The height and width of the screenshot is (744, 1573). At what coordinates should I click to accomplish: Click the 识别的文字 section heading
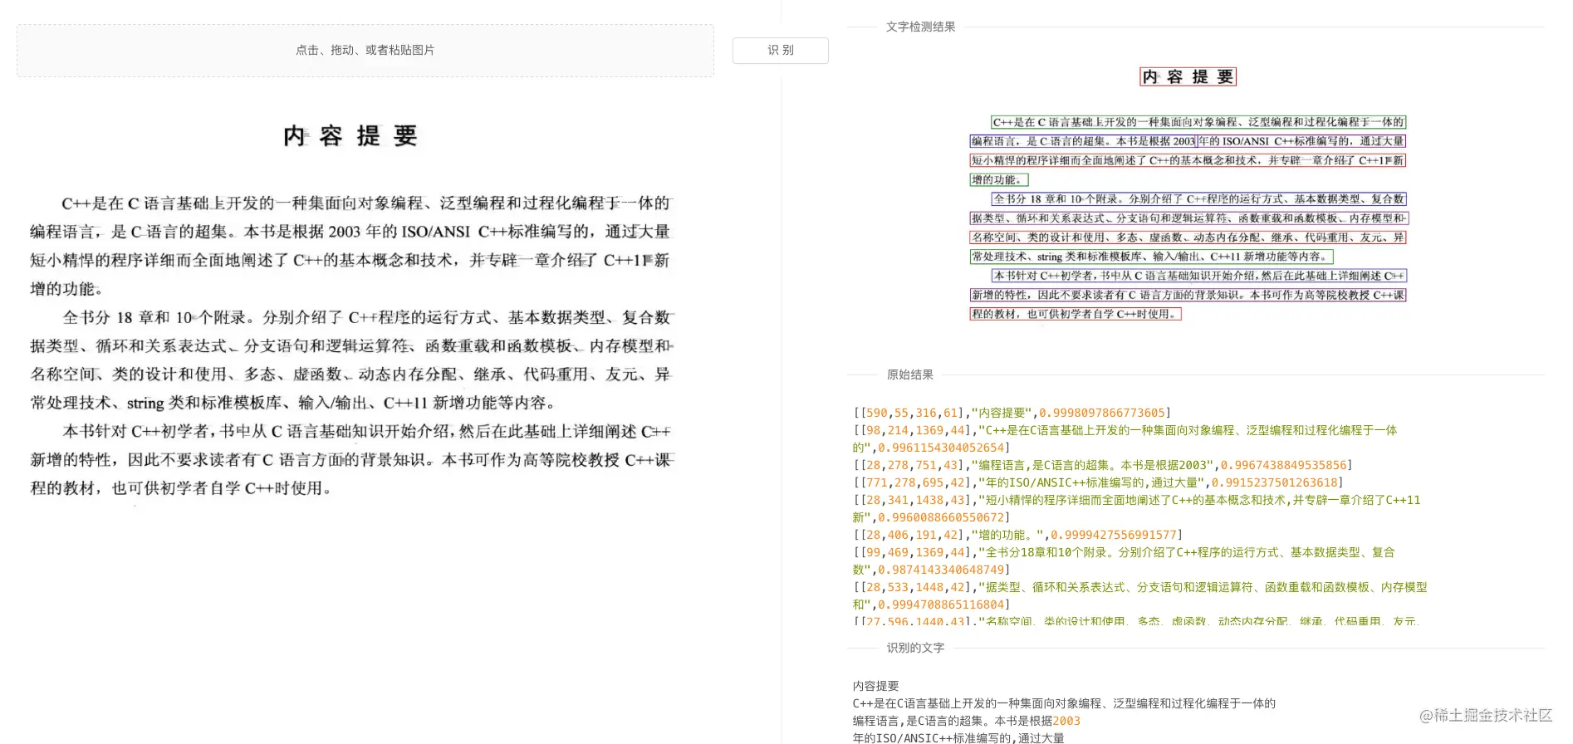click(x=915, y=648)
